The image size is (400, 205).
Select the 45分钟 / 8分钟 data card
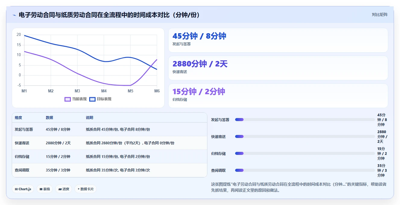click(x=278, y=40)
